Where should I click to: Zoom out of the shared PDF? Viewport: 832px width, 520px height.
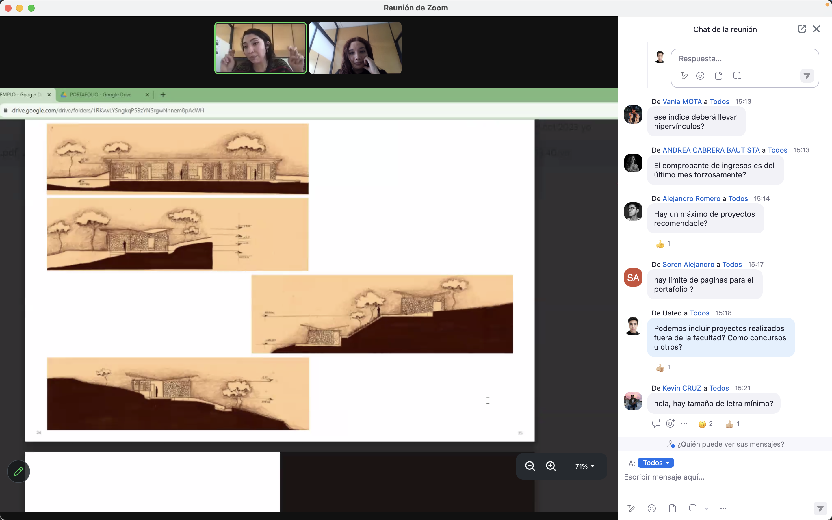tap(530, 466)
